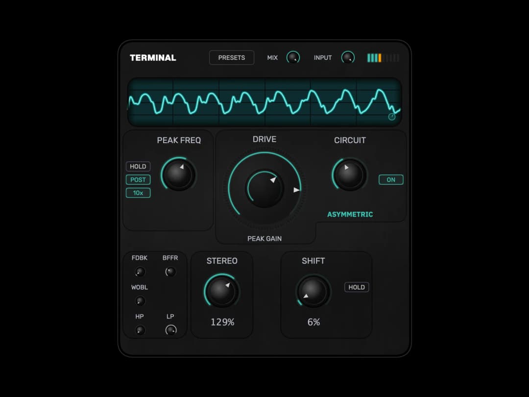Click the STEREO heading
The height and width of the screenshot is (397, 529).
222,261
